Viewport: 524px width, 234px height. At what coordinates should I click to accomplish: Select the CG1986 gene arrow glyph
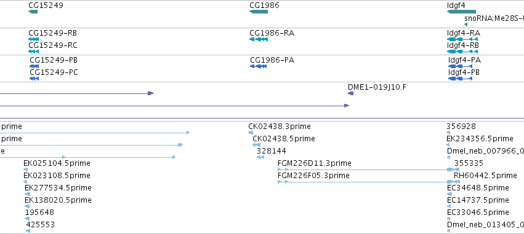point(259,12)
